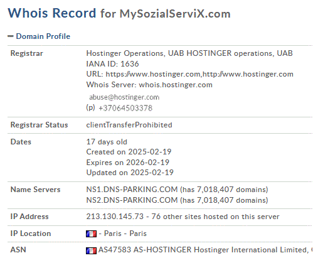Click the 17 days old text
313x258 pixels.
[107, 142]
